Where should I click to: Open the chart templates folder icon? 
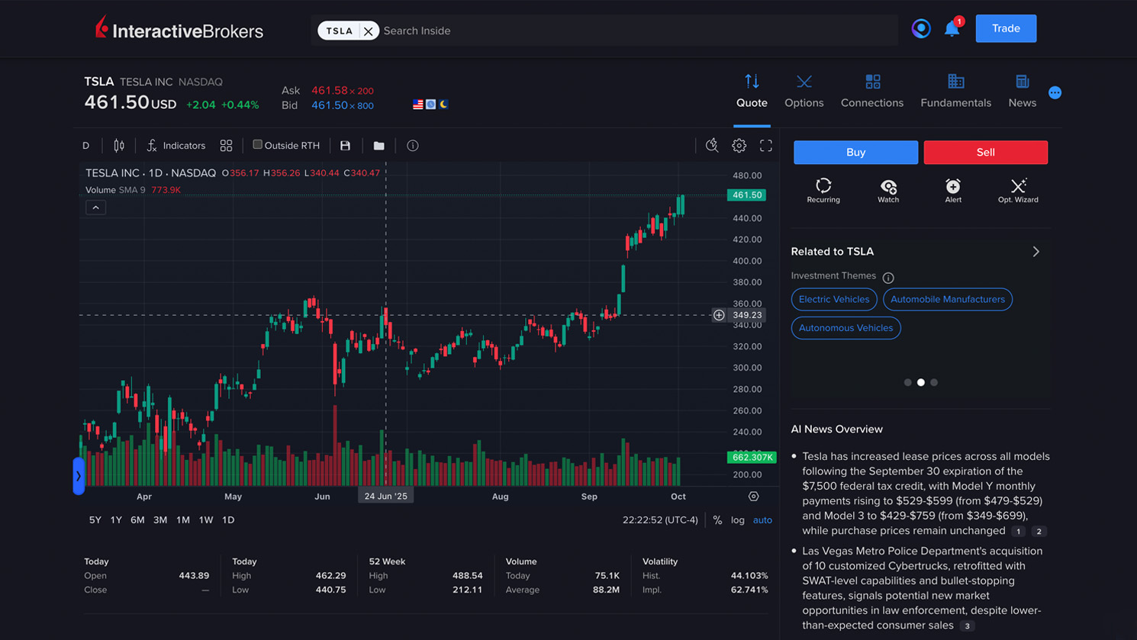378,145
